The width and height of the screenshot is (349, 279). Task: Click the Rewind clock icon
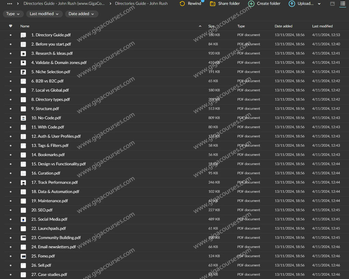pyautogui.click(x=182, y=4)
